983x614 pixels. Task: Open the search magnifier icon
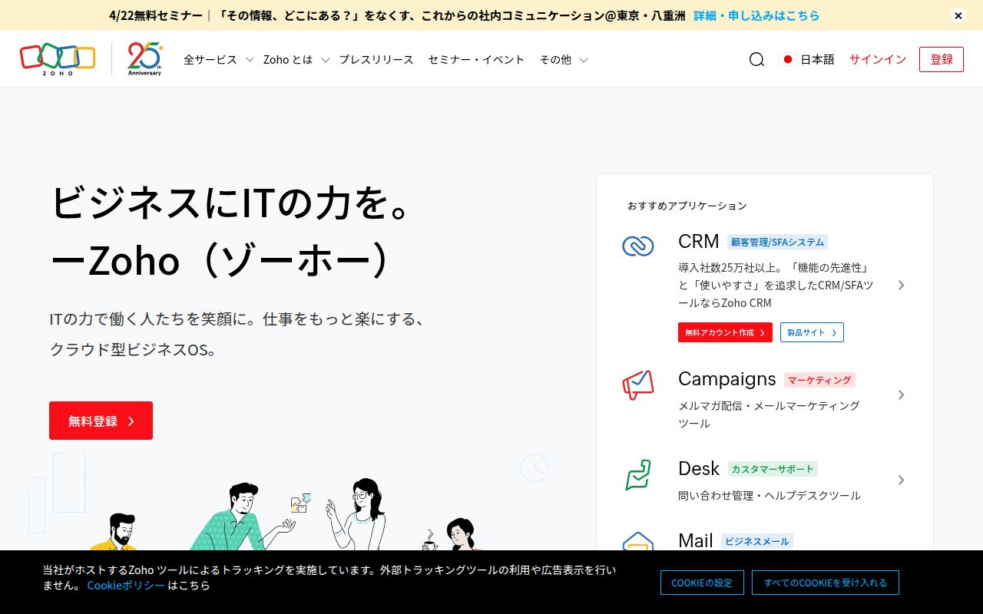[756, 59]
